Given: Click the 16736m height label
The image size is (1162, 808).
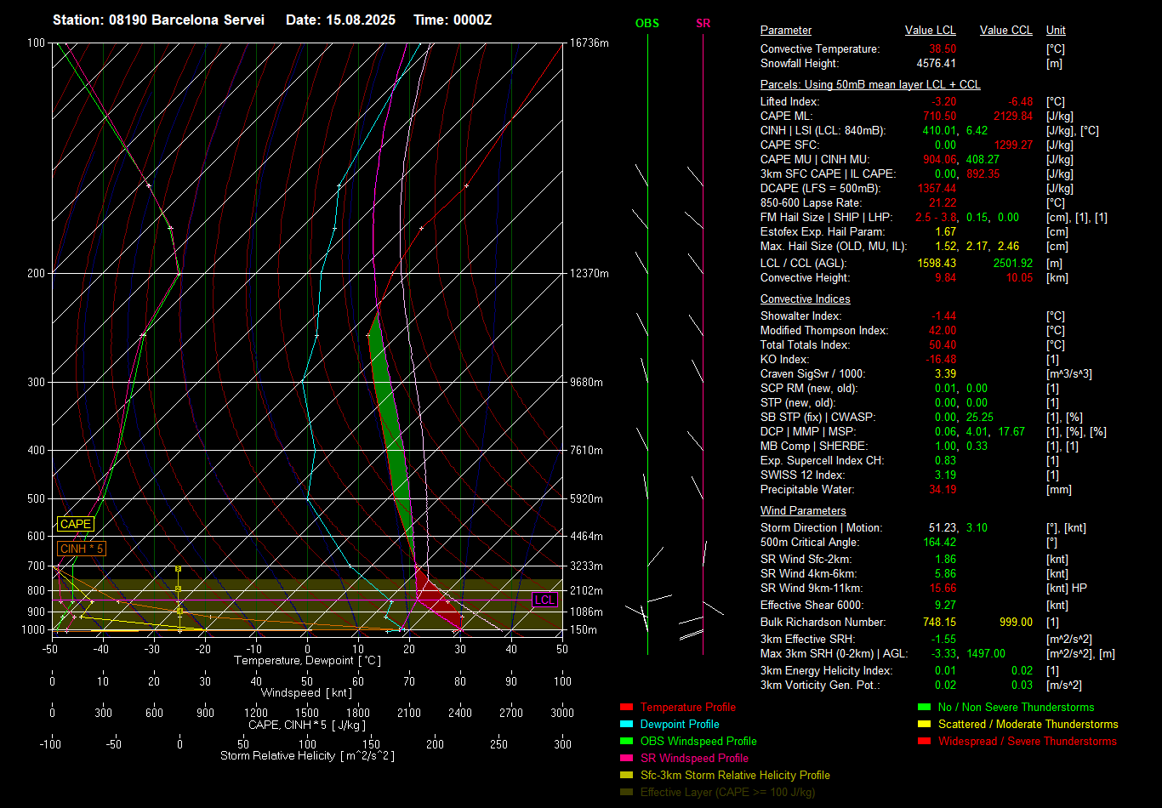Looking at the screenshot, I should coord(590,43).
